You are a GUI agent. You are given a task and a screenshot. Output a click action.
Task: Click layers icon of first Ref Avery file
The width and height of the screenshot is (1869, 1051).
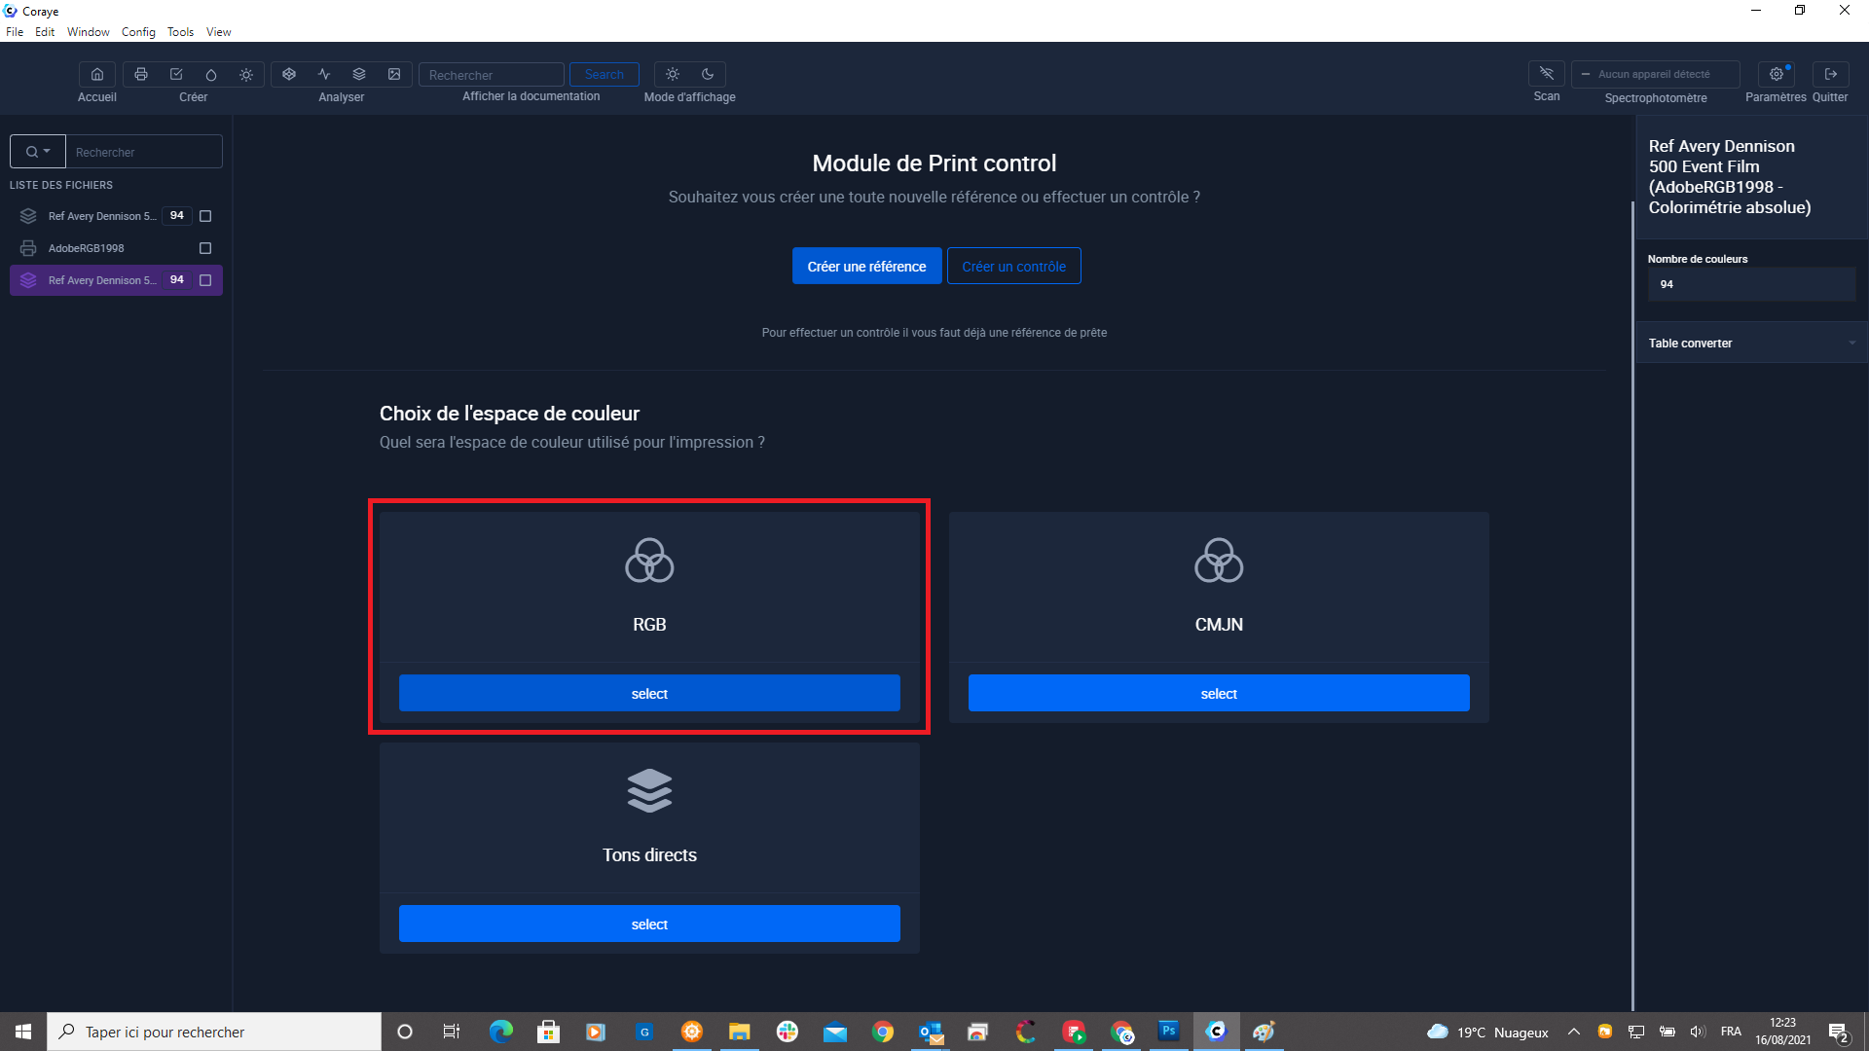pyautogui.click(x=28, y=216)
